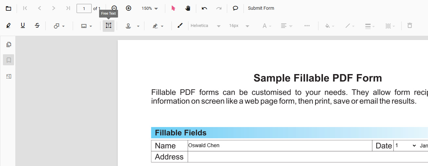Expand the shape annotation dropdown
428x166 pixels.
[59, 26]
